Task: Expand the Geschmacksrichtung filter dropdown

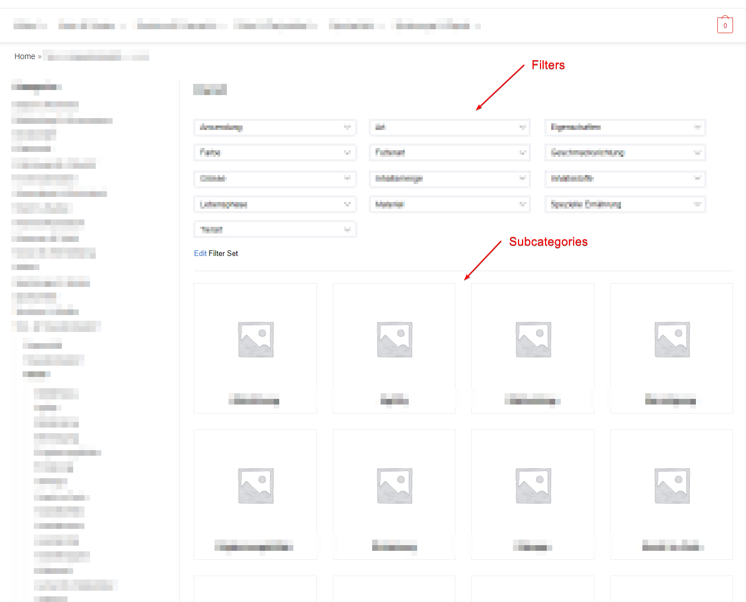Action: pos(625,153)
